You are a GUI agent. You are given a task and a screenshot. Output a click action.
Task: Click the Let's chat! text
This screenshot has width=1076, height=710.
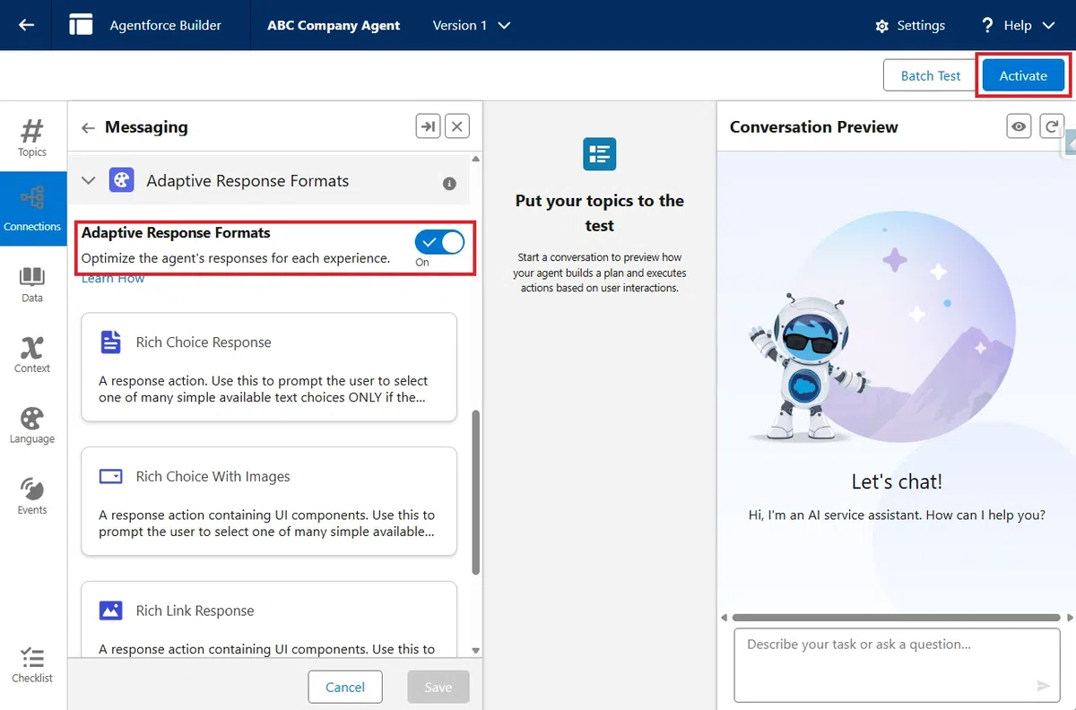point(897,481)
